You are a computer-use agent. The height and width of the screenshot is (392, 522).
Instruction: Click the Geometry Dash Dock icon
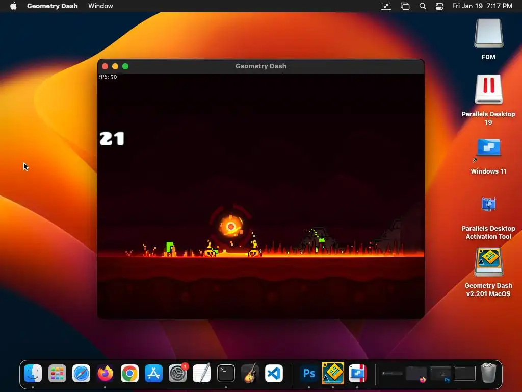[x=333, y=373]
